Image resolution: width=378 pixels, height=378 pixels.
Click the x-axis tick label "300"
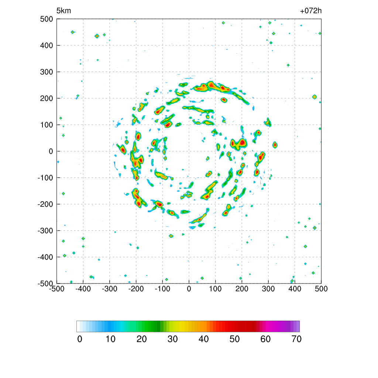[268, 289]
